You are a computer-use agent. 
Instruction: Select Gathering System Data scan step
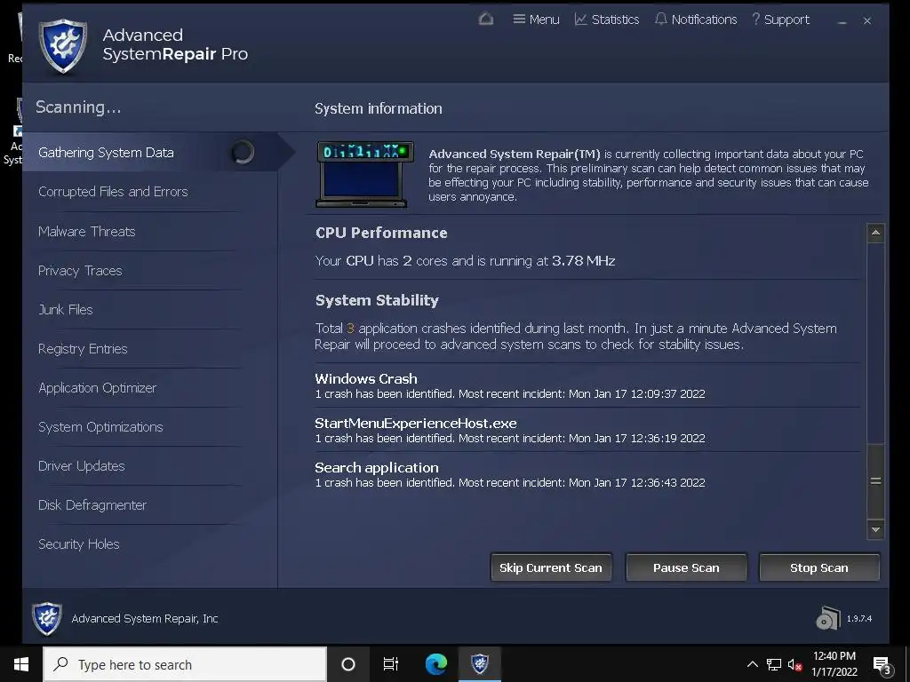pyautogui.click(x=149, y=152)
